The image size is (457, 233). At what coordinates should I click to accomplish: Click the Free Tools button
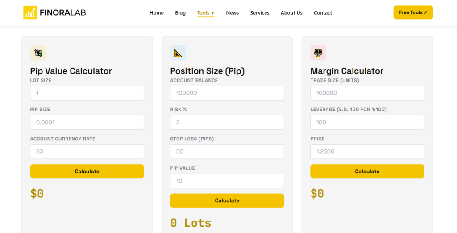click(413, 12)
